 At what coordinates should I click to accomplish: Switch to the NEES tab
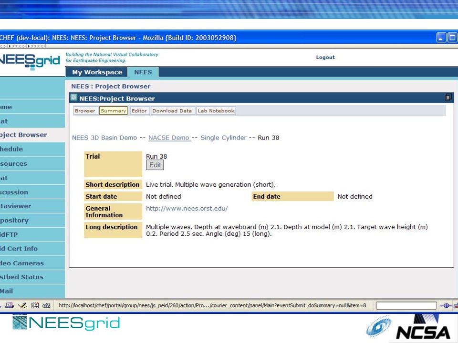[143, 72]
